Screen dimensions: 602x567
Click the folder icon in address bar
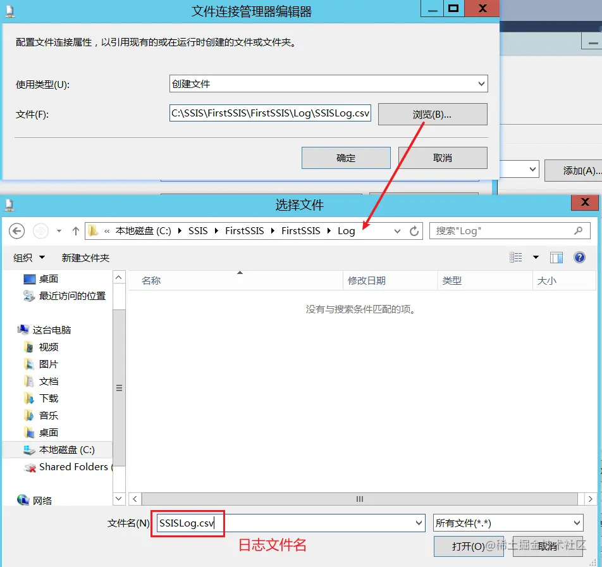[x=93, y=230]
